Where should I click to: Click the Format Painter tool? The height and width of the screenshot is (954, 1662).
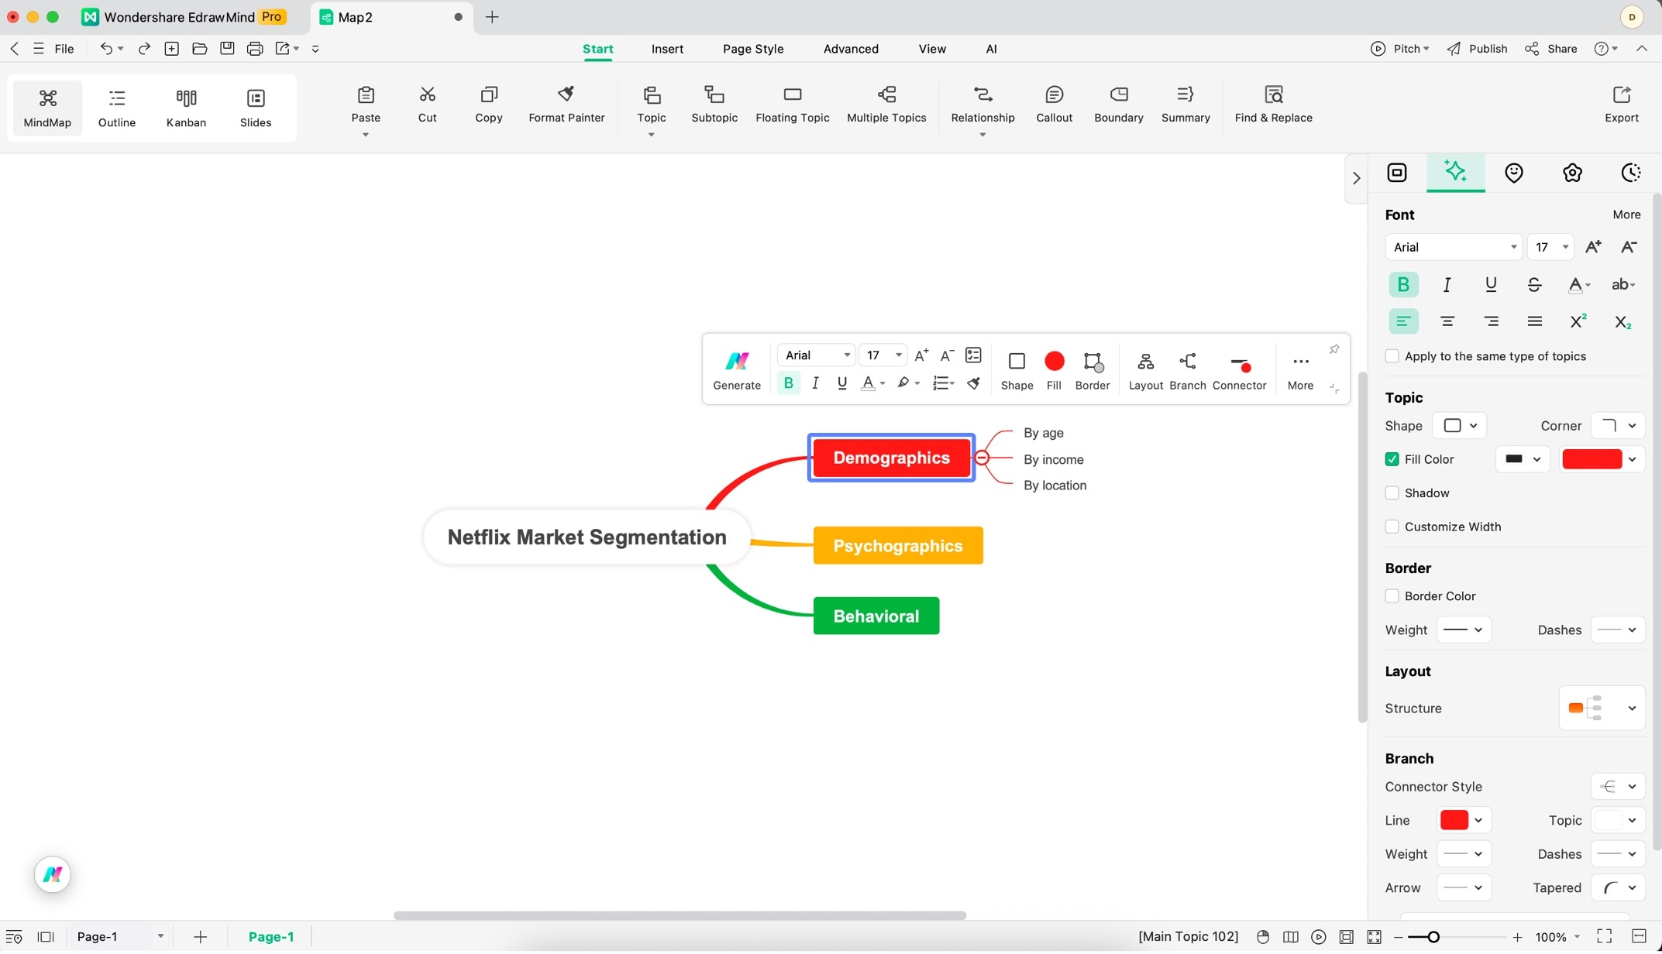pos(566,104)
